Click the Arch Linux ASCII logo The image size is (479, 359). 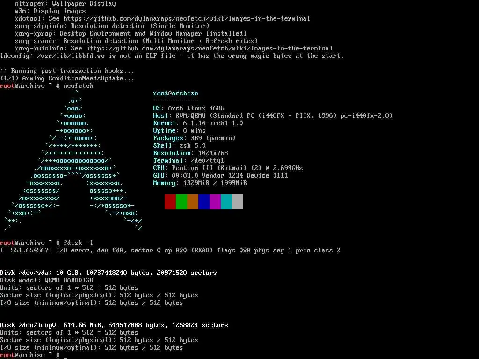[x=73, y=161]
